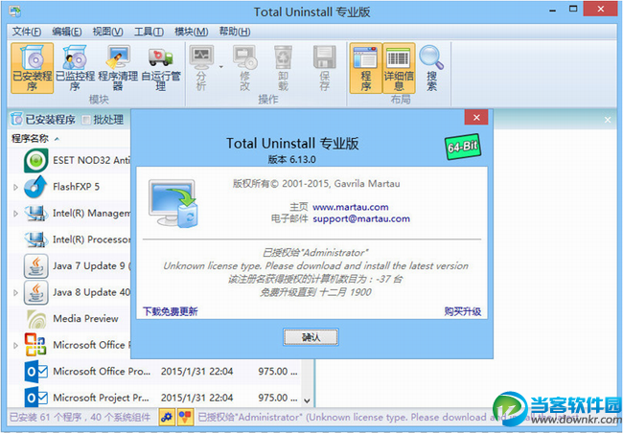623x433 pixels.
Task: Open the 文件(F) menu
Action: tap(26, 32)
